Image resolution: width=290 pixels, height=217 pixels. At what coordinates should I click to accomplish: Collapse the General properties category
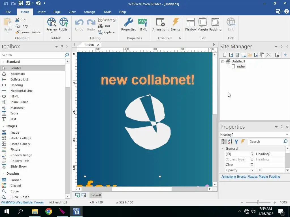(222, 149)
